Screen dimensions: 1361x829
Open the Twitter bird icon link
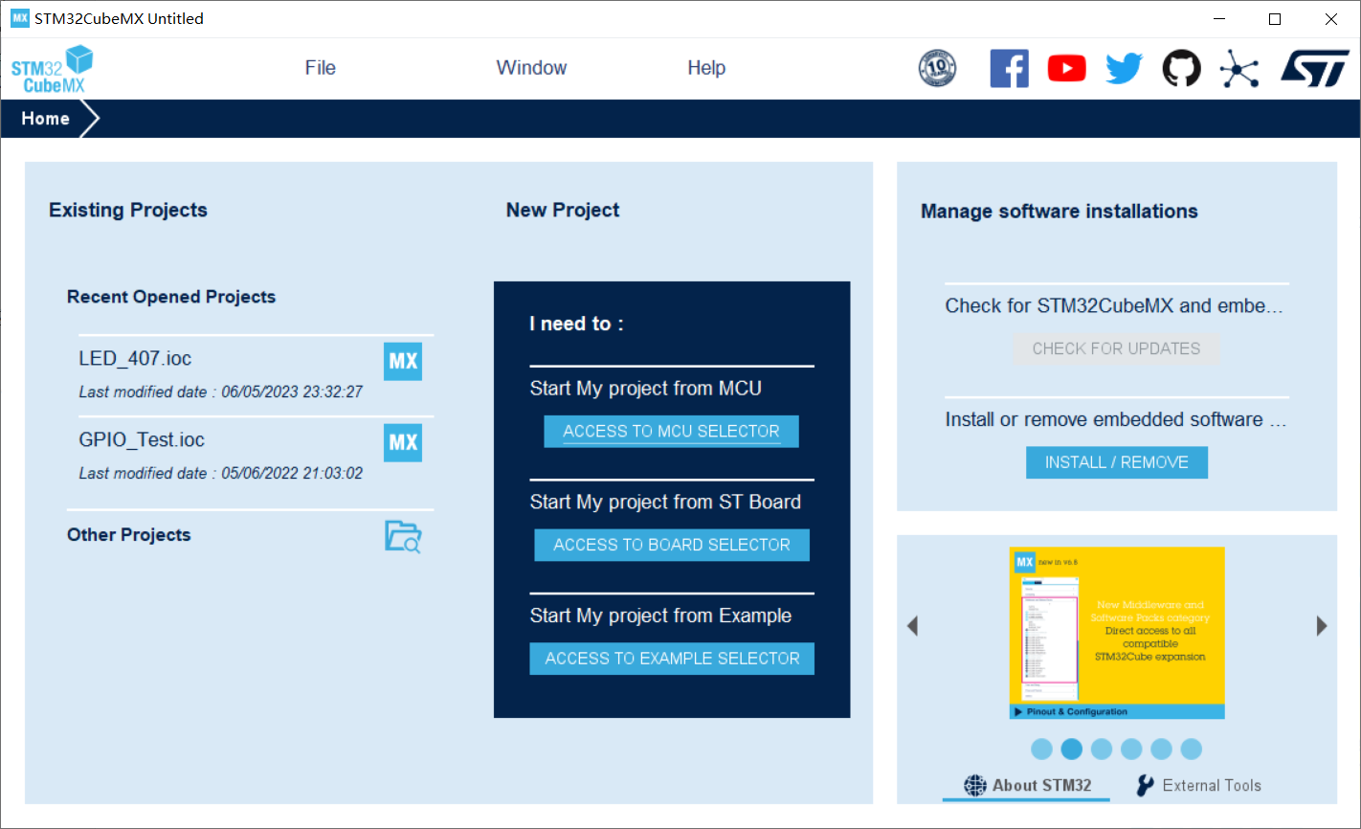(x=1124, y=69)
